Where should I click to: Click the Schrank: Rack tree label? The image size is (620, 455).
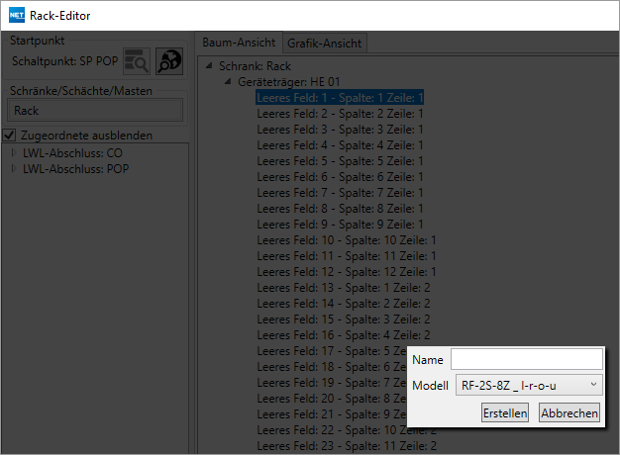point(255,66)
